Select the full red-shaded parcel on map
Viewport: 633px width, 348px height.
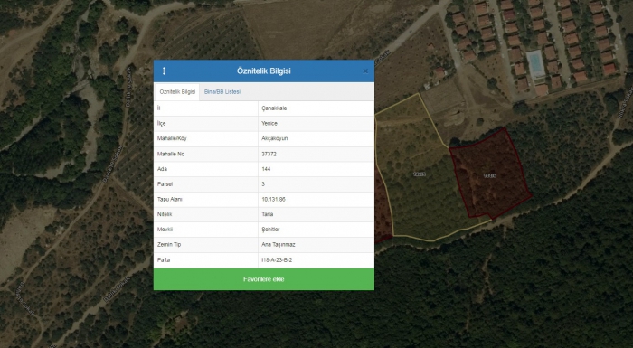click(490, 174)
